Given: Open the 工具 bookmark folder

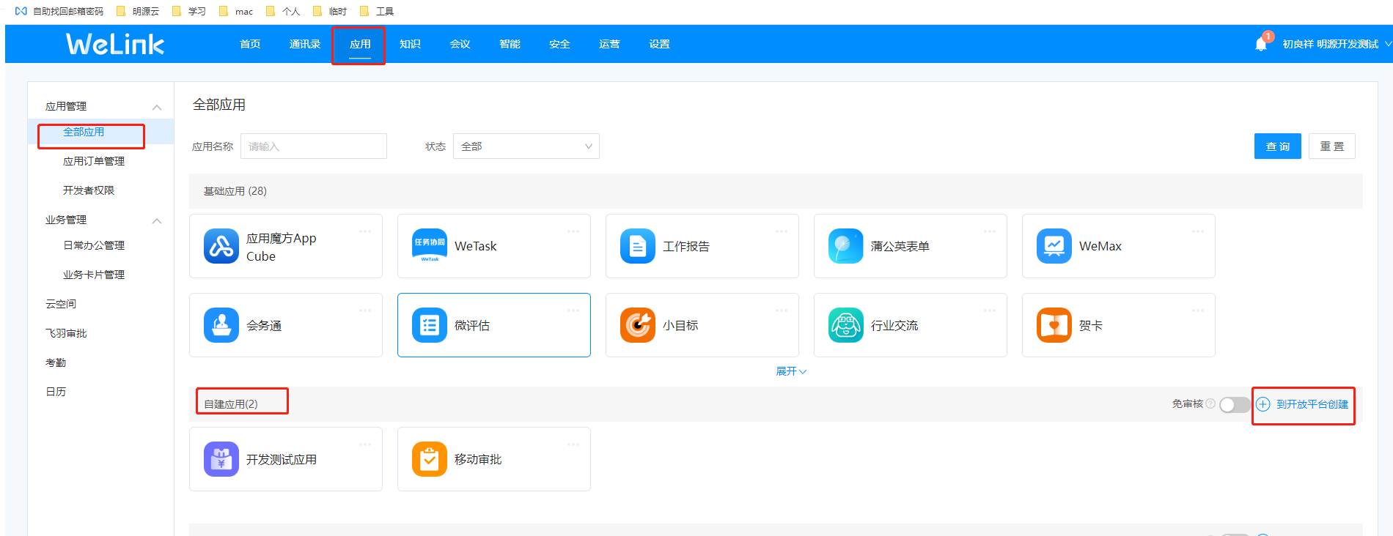Looking at the screenshot, I should (377, 11).
